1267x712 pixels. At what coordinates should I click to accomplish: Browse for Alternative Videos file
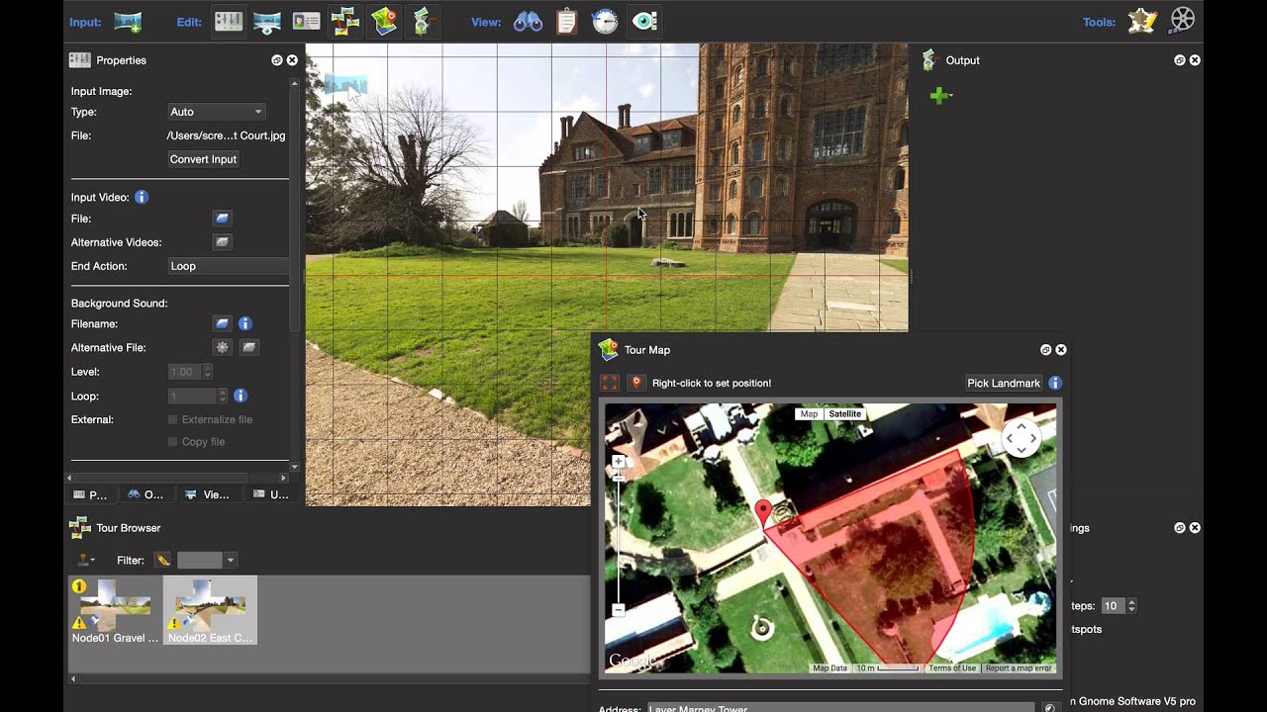point(222,242)
